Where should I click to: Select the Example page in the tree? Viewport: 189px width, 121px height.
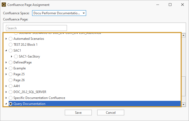(19, 68)
